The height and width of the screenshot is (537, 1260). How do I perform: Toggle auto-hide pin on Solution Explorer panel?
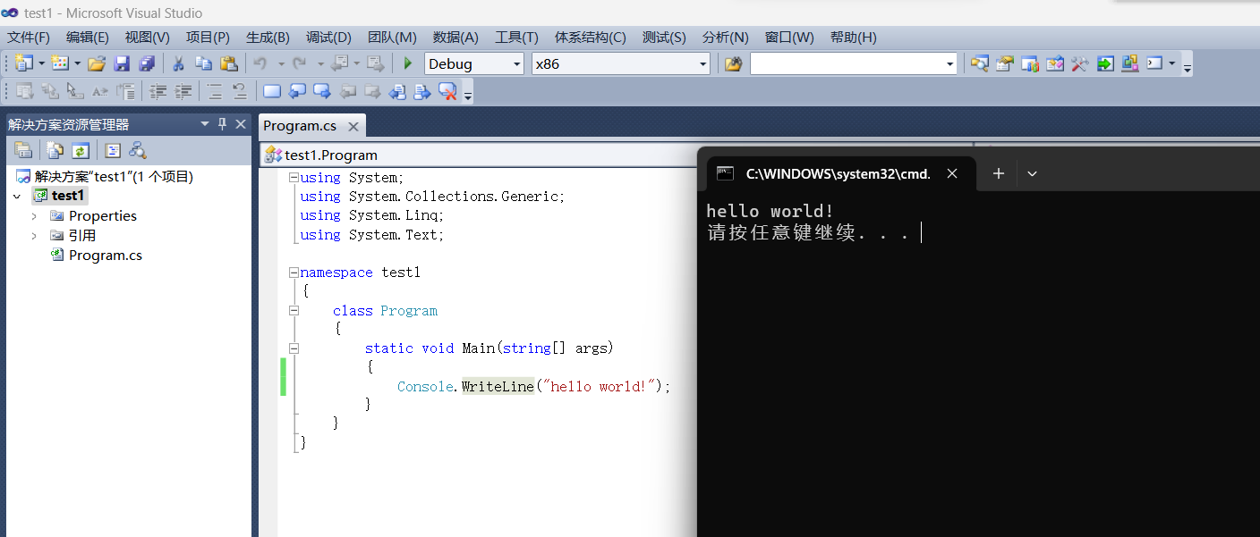point(223,124)
